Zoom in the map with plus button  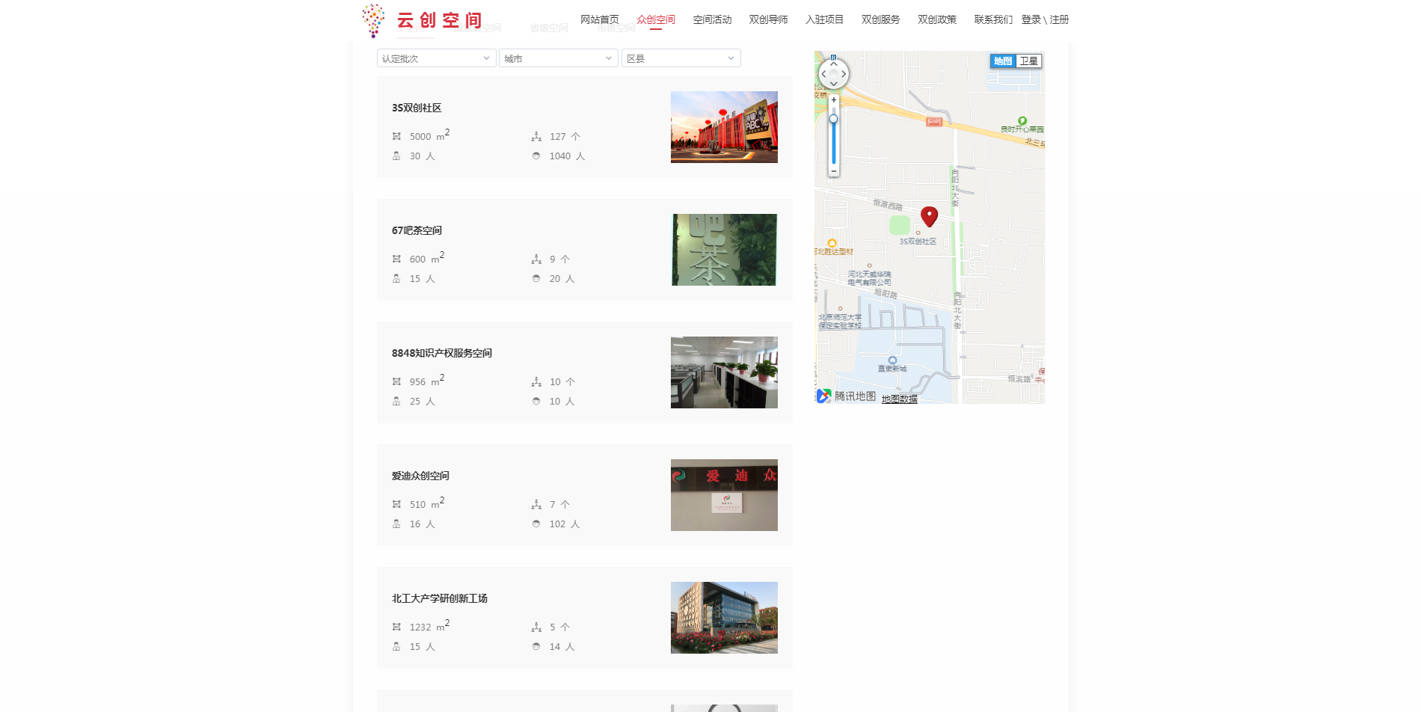[x=833, y=99]
